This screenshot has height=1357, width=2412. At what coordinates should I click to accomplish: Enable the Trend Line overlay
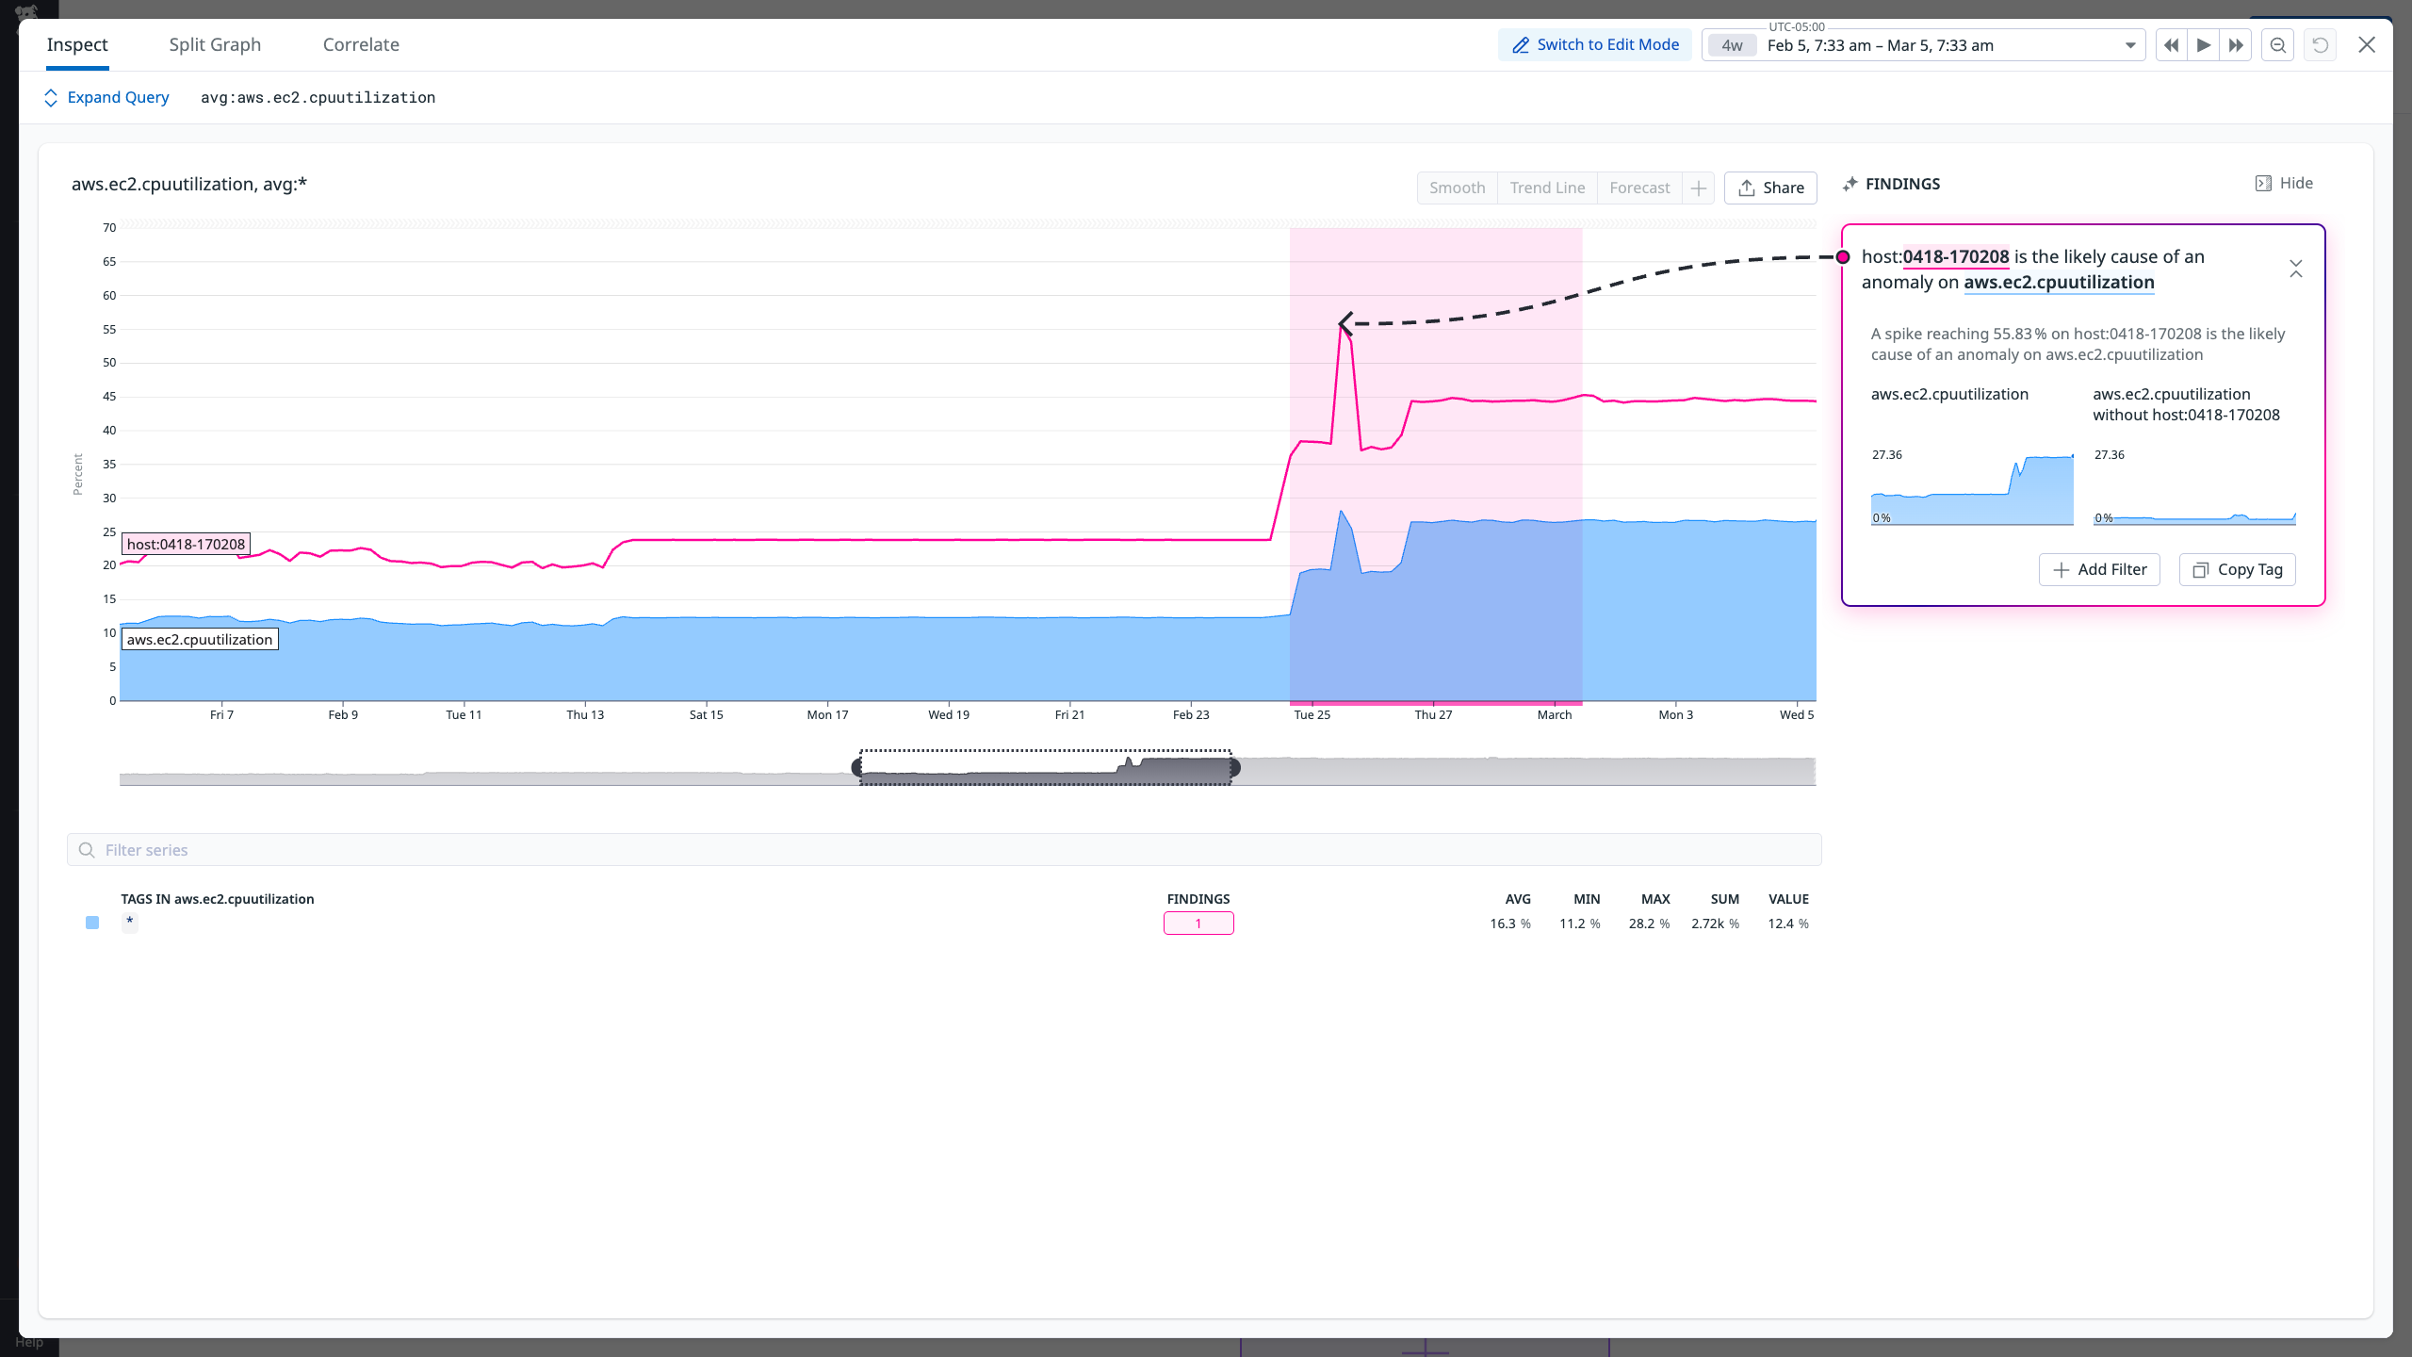point(1547,188)
